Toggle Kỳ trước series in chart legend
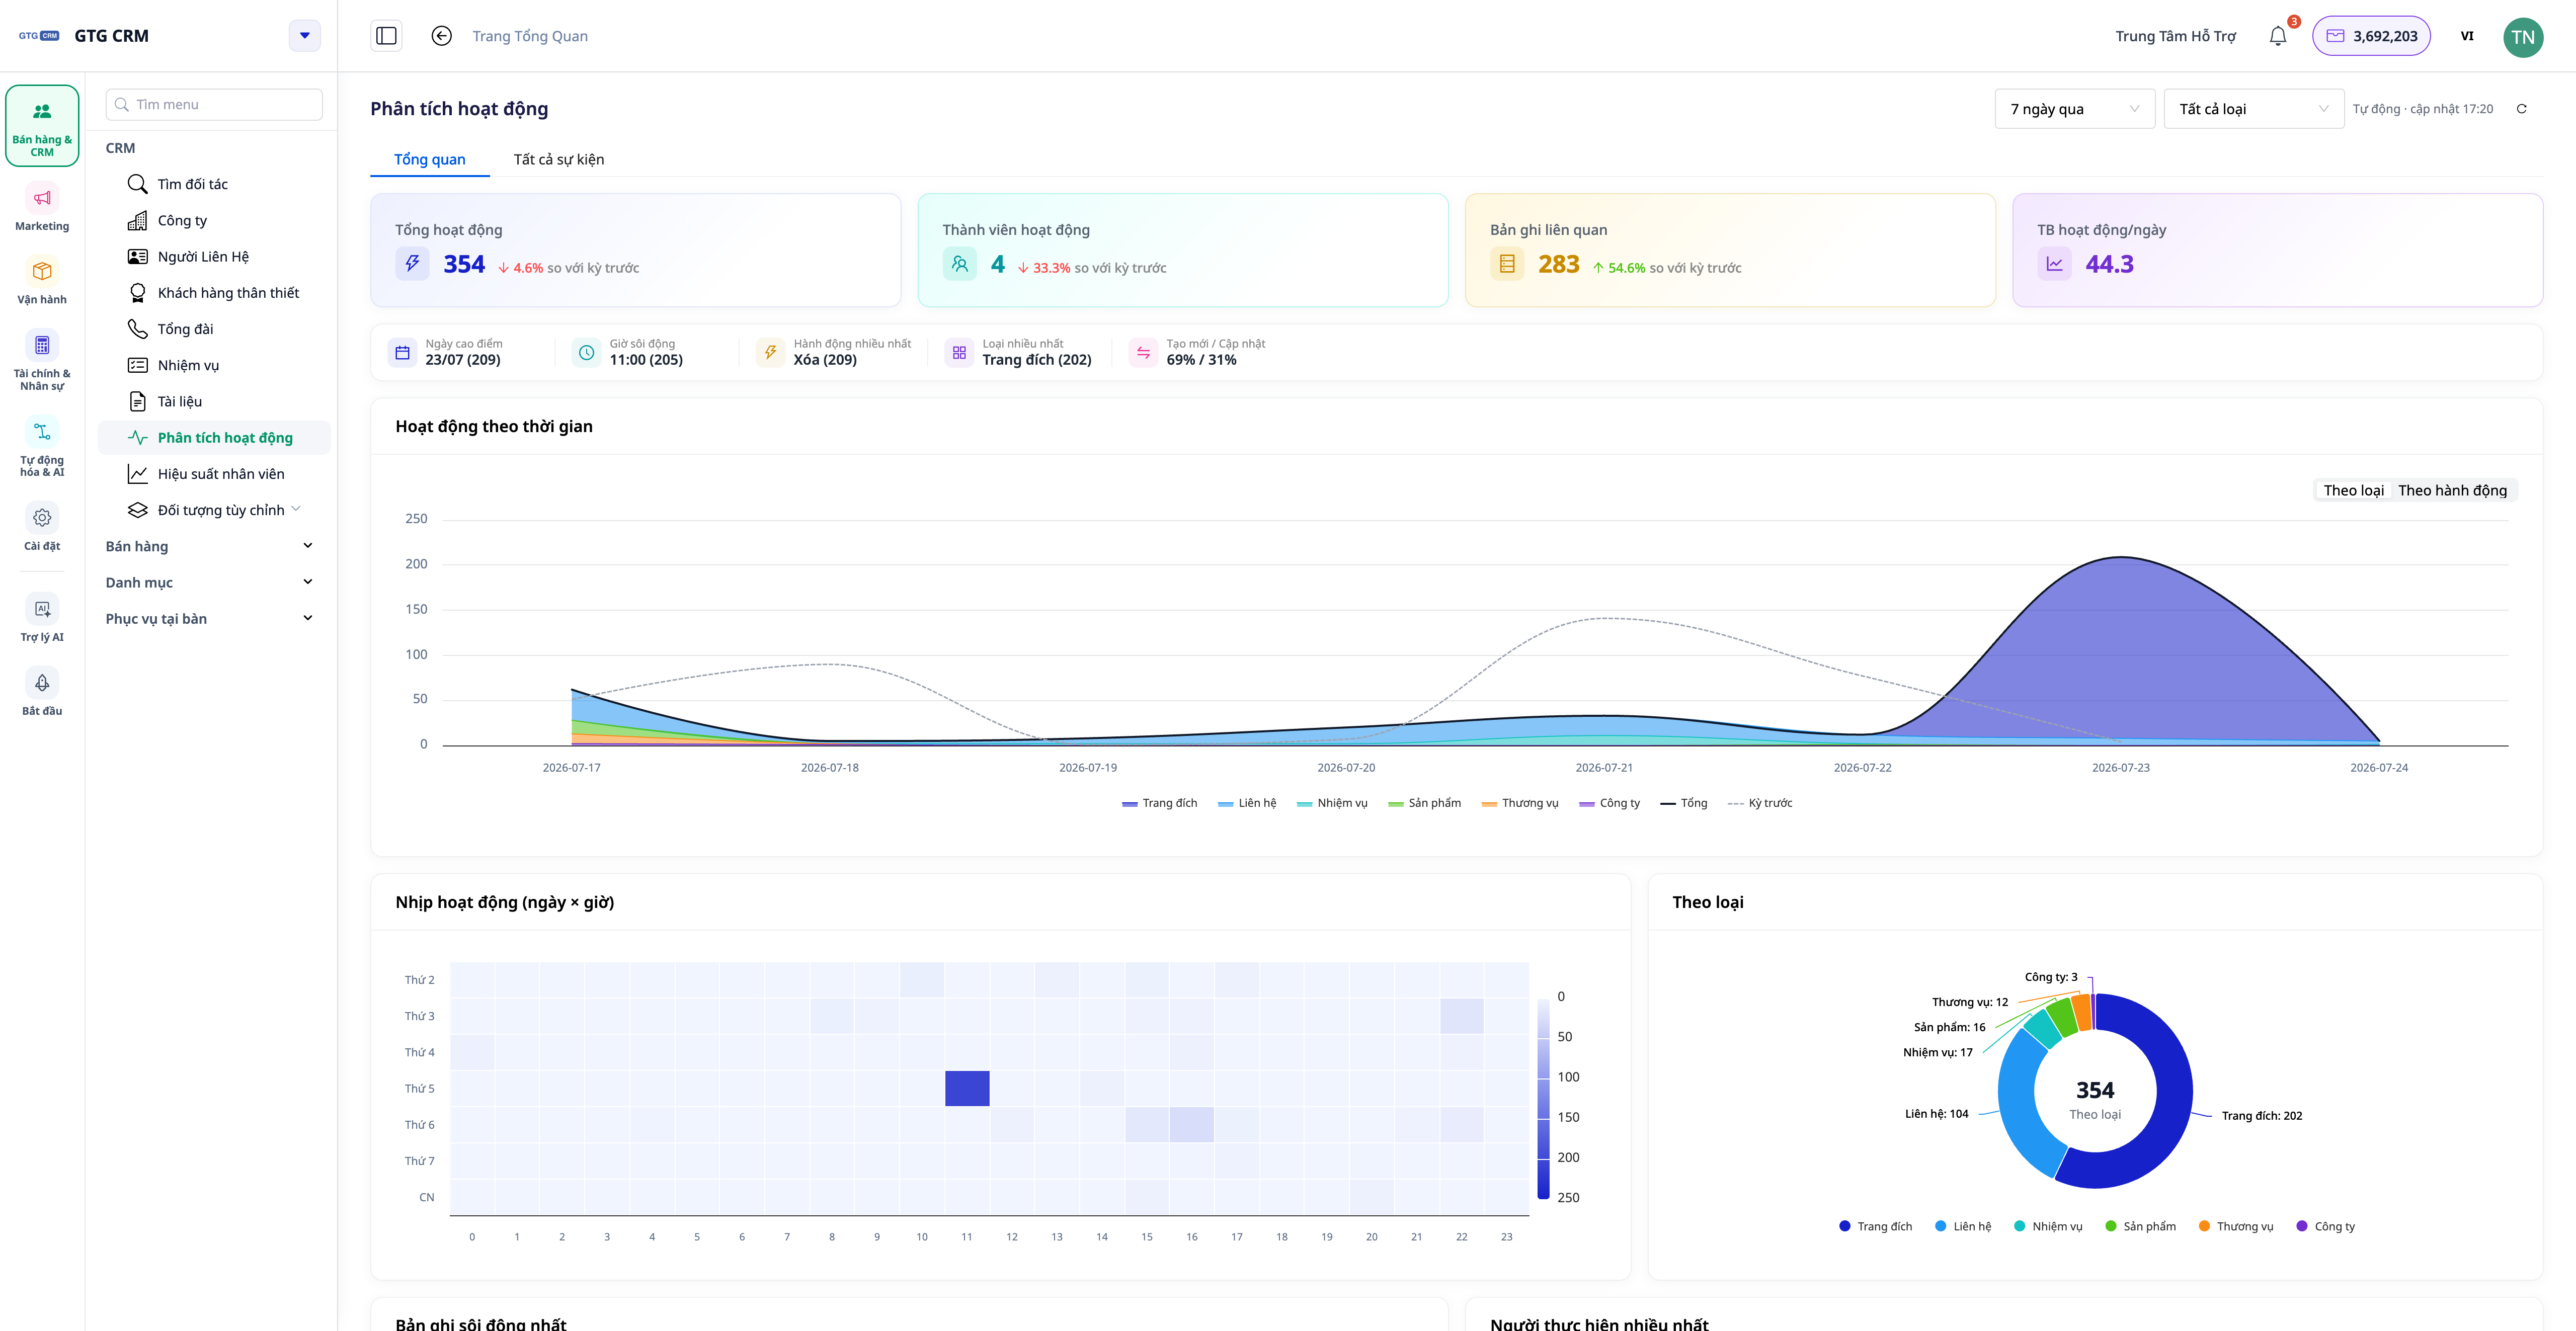The image size is (2576, 1331). [x=1760, y=803]
